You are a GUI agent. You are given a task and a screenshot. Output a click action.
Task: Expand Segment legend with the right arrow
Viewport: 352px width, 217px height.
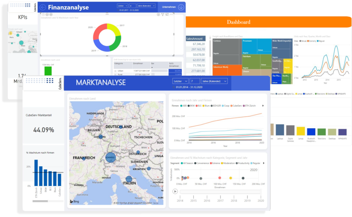[x=264, y=163]
